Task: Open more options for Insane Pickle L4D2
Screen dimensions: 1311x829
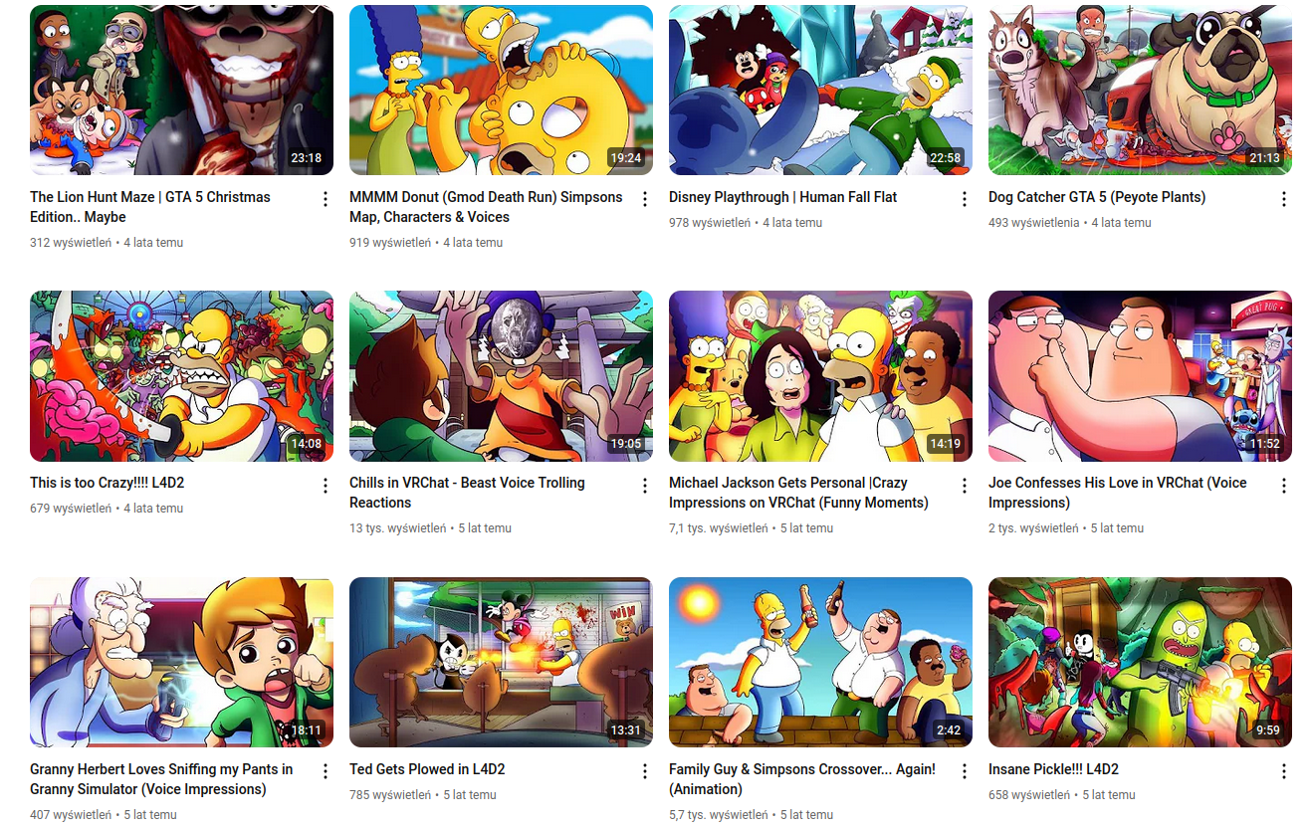Action: [1284, 771]
